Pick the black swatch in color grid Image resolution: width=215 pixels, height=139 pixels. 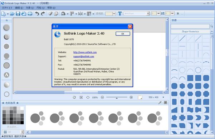click(22, 122)
